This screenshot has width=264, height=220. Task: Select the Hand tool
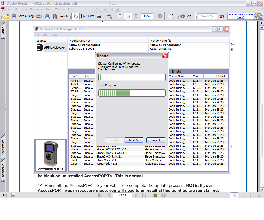(x=75, y=16)
